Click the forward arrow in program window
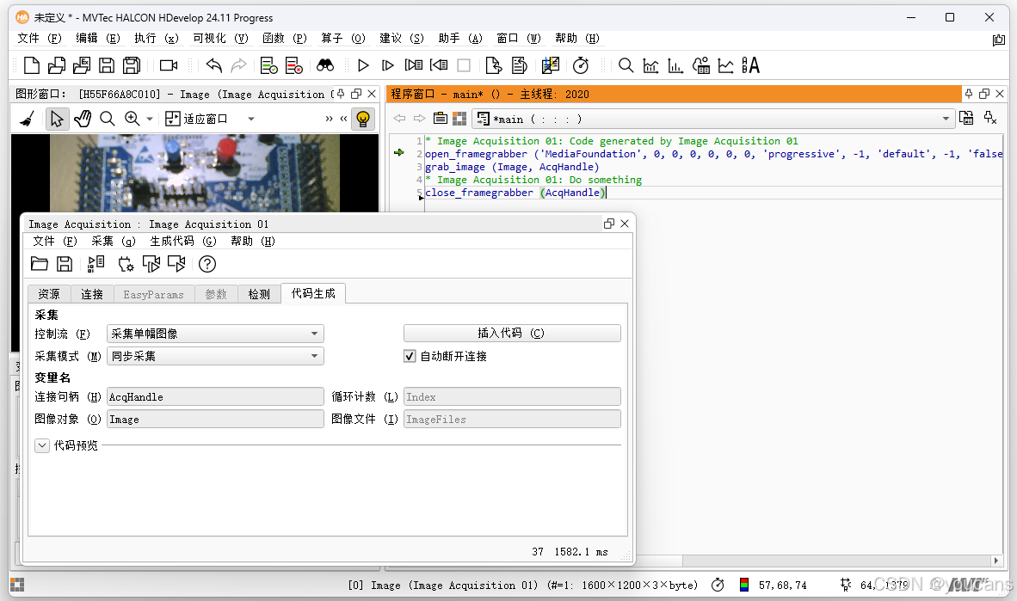The height and width of the screenshot is (601, 1017). click(420, 119)
